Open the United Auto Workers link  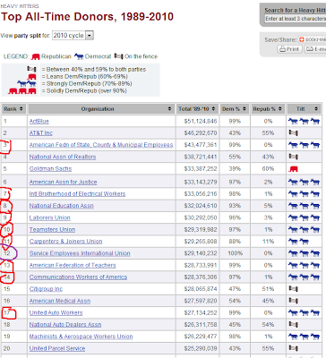tap(56, 313)
